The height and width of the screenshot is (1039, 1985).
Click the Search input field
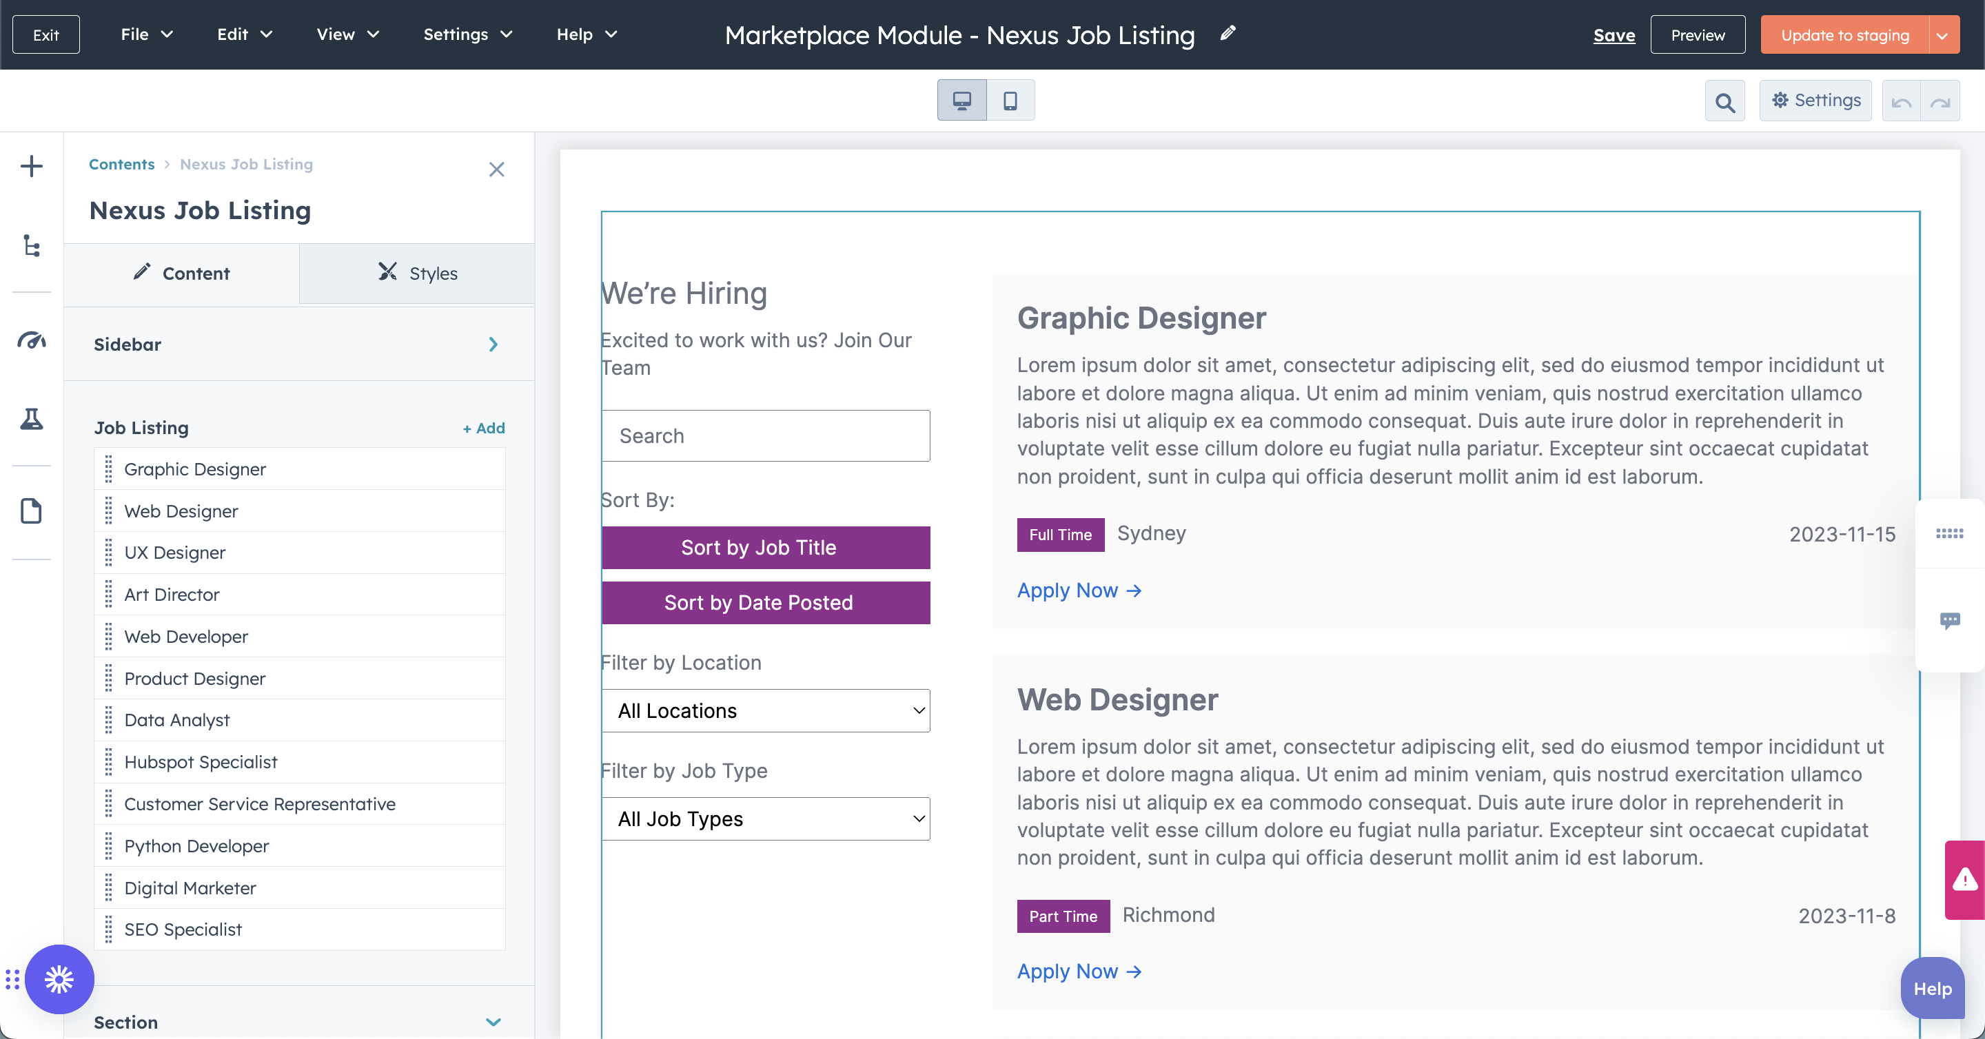[765, 436]
